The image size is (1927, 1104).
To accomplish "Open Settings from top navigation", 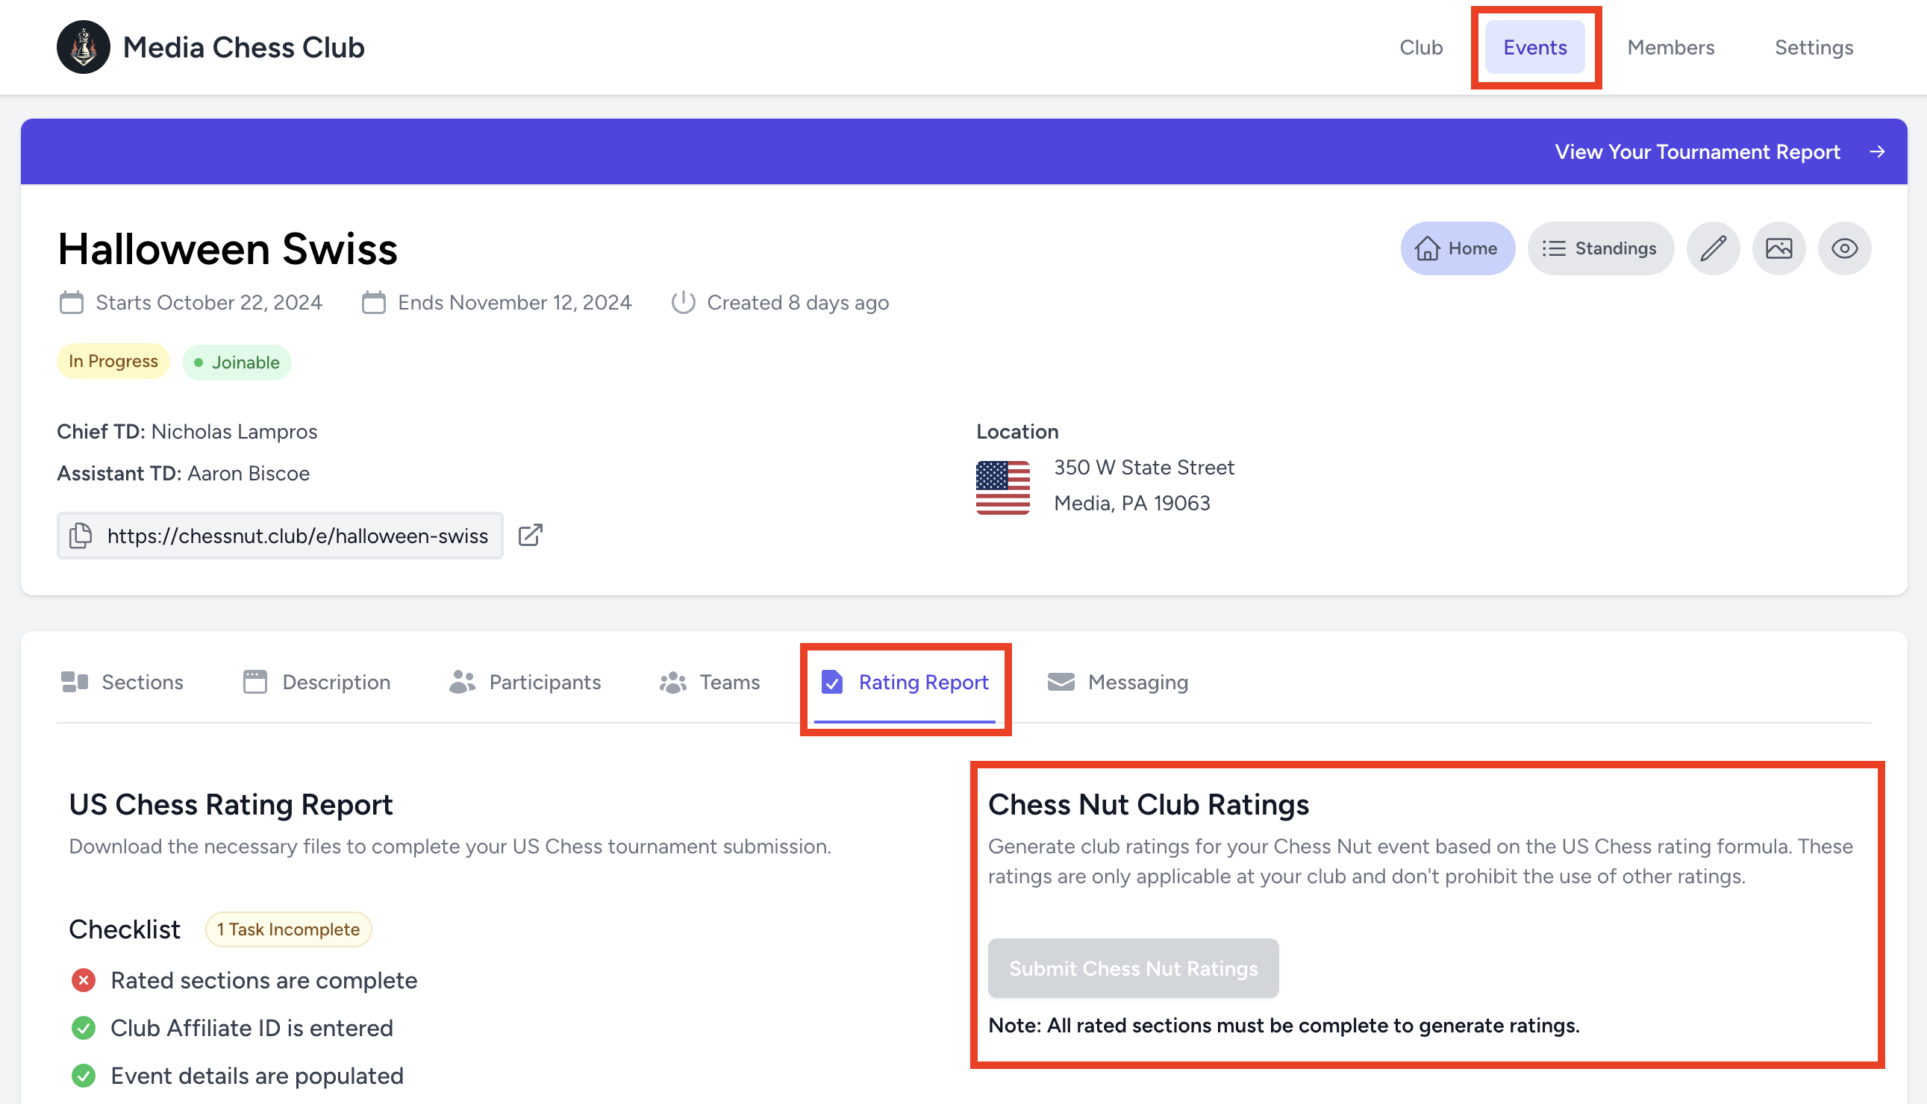I will pos(1814,47).
